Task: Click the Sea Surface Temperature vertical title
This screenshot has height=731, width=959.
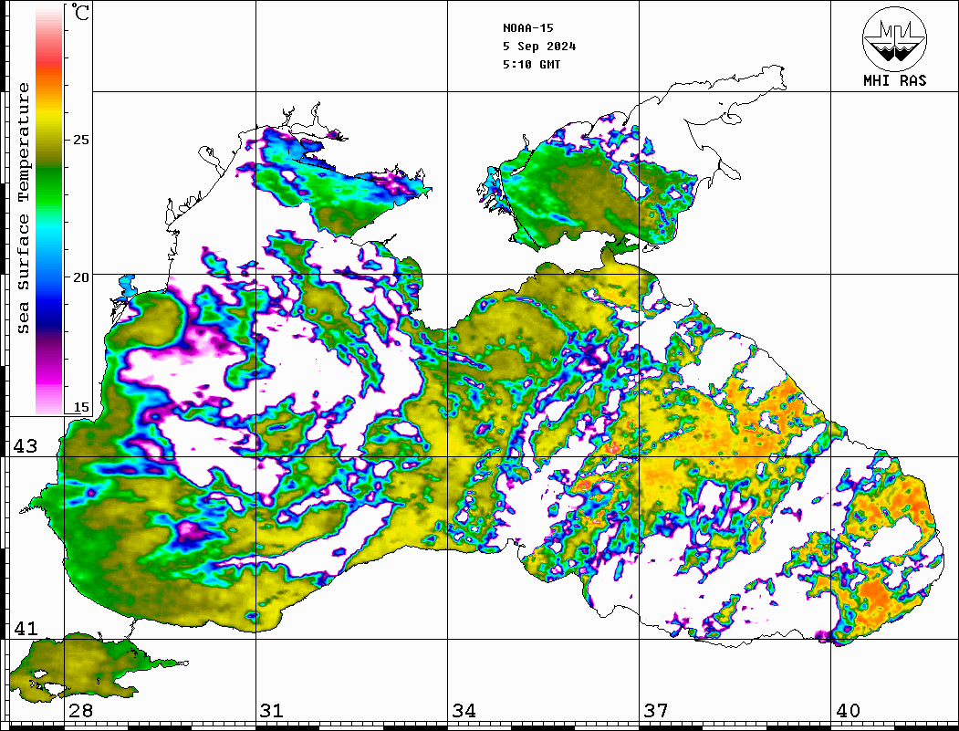Action: coord(23,209)
